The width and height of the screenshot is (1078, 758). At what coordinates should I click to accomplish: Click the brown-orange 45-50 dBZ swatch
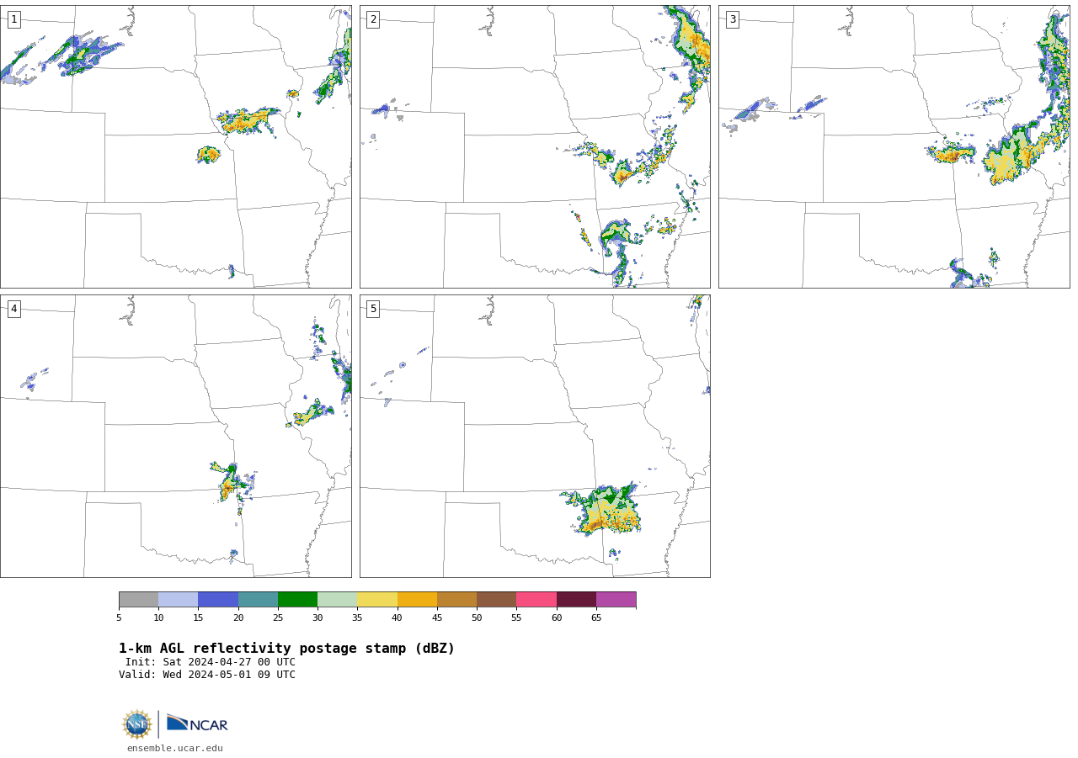[456, 600]
